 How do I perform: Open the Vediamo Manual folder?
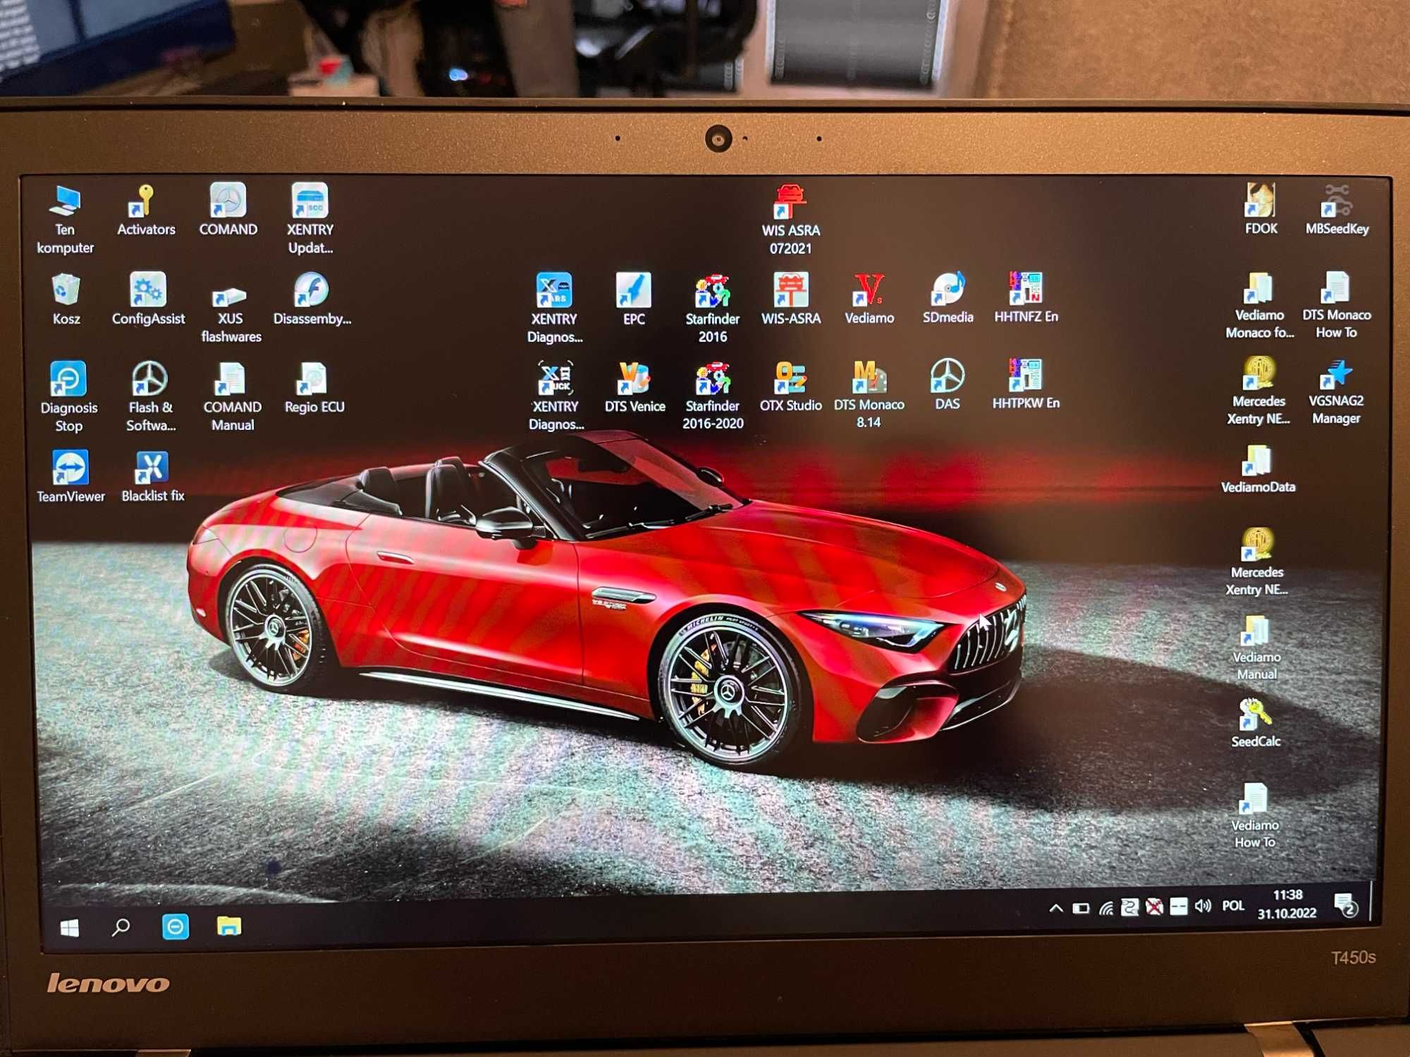(x=1256, y=648)
